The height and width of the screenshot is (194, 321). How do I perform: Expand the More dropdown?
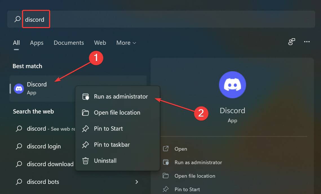click(x=126, y=43)
